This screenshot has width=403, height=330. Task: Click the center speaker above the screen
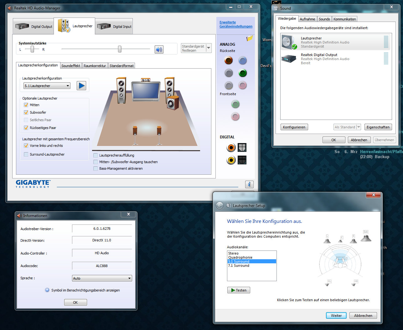pos(146,80)
